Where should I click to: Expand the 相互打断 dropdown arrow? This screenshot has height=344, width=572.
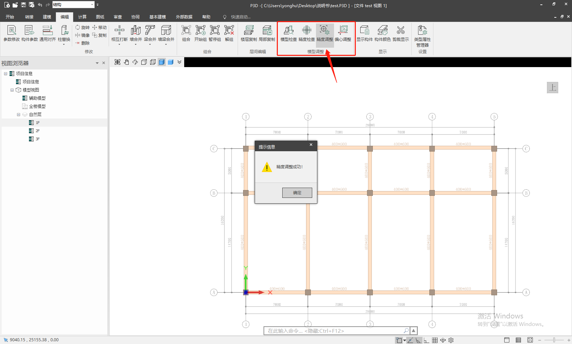(119, 45)
